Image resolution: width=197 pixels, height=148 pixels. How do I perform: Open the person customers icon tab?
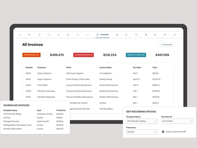click(x=58, y=35)
